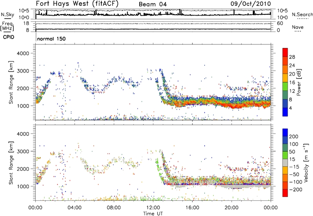Select the date text 09/Oct/2010
Image resolution: width=313 pixels, height=216 pixels.
click(251, 4)
